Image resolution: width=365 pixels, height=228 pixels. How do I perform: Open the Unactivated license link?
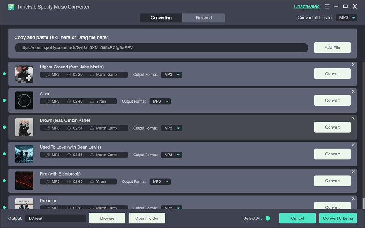(307, 7)
